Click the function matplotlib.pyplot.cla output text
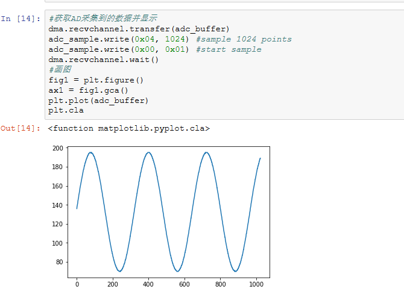 point(129,128)
